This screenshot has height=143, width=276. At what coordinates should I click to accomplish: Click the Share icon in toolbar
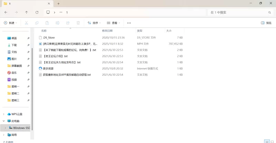68,23
